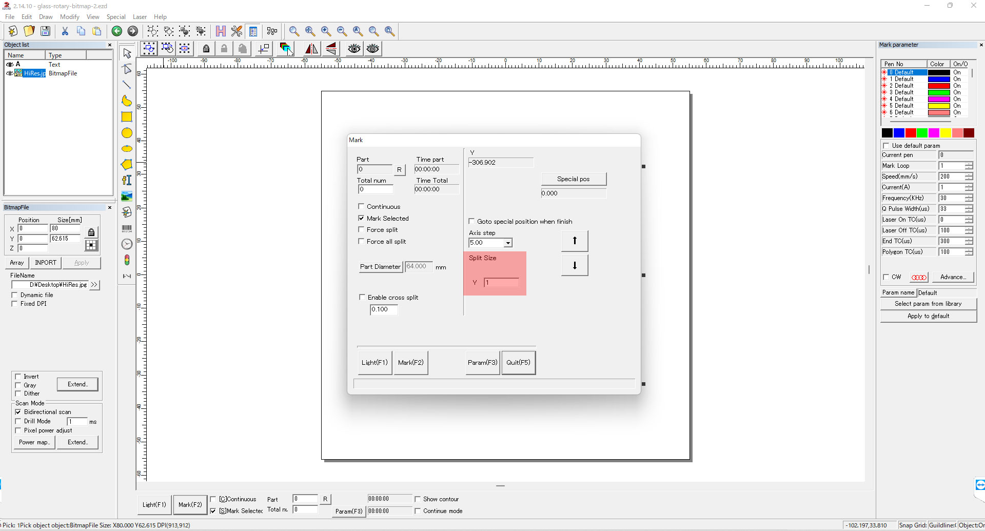Open the Axis step dropdown

[x=507, y=243]
